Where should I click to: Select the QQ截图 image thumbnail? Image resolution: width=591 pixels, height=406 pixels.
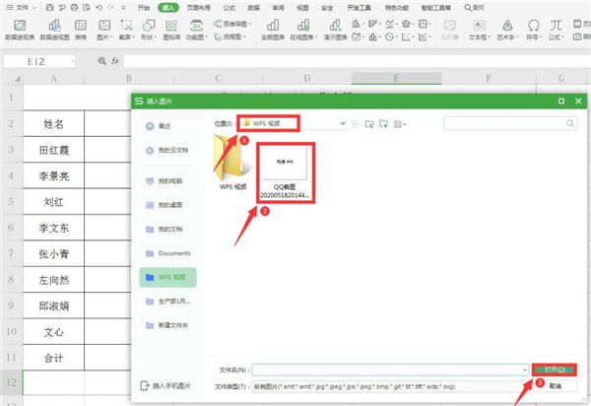pyautogui.click(x=285, y=171)
